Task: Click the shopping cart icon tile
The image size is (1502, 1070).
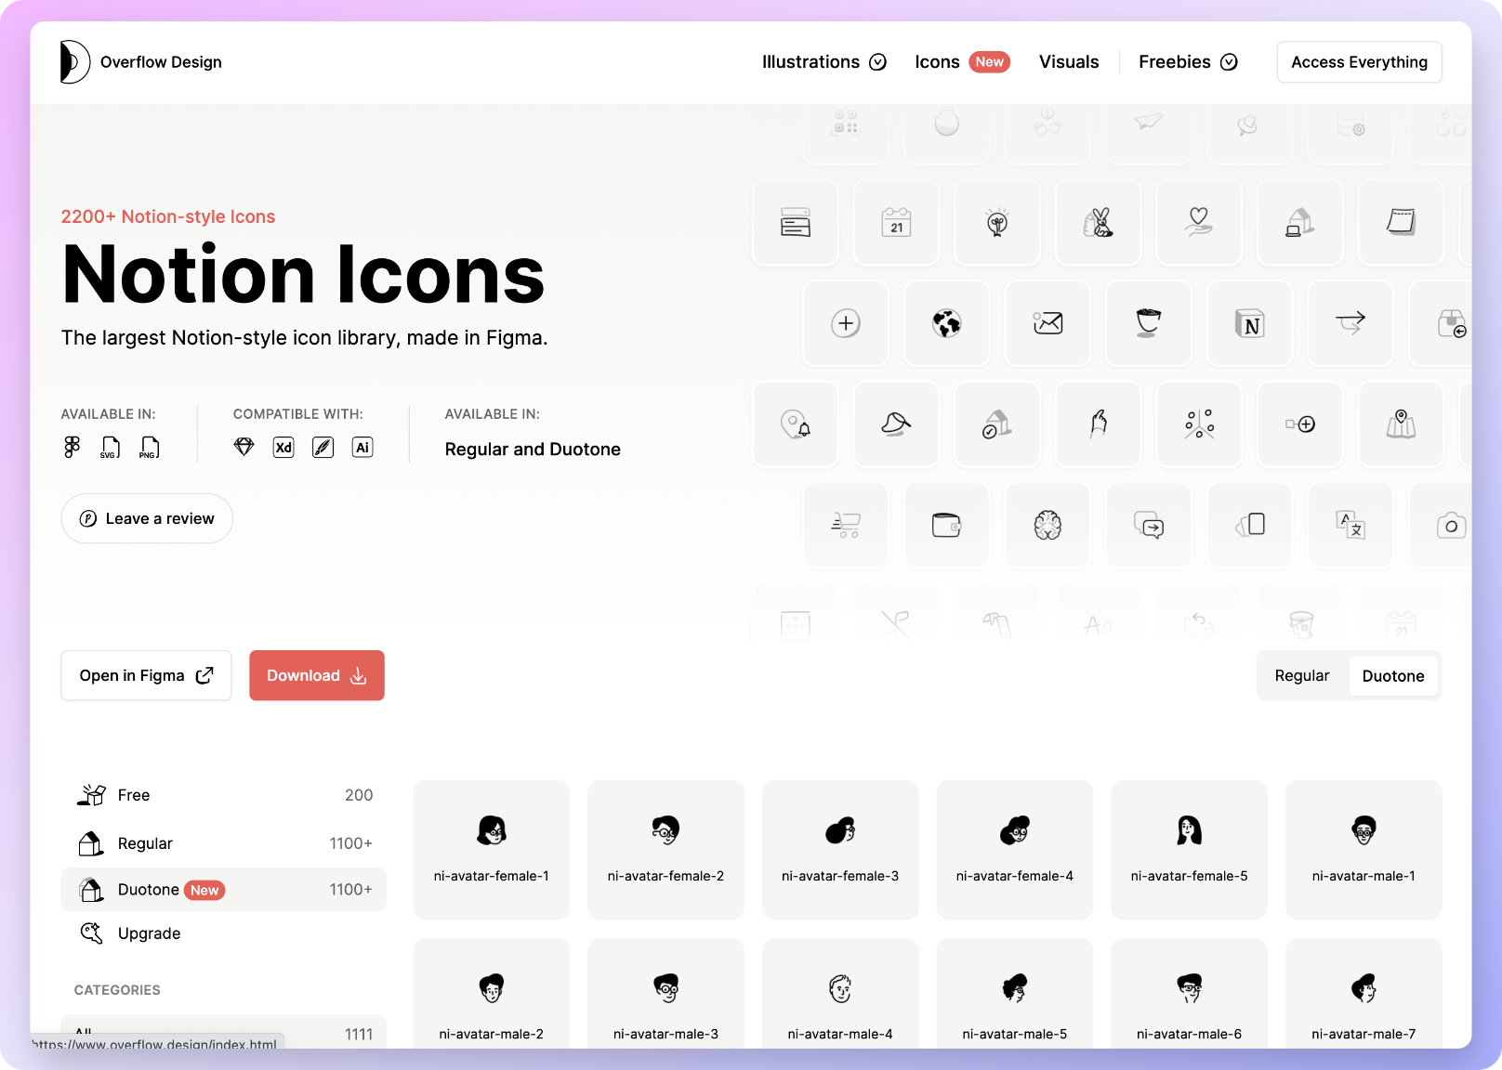Action: click(846, 525)
